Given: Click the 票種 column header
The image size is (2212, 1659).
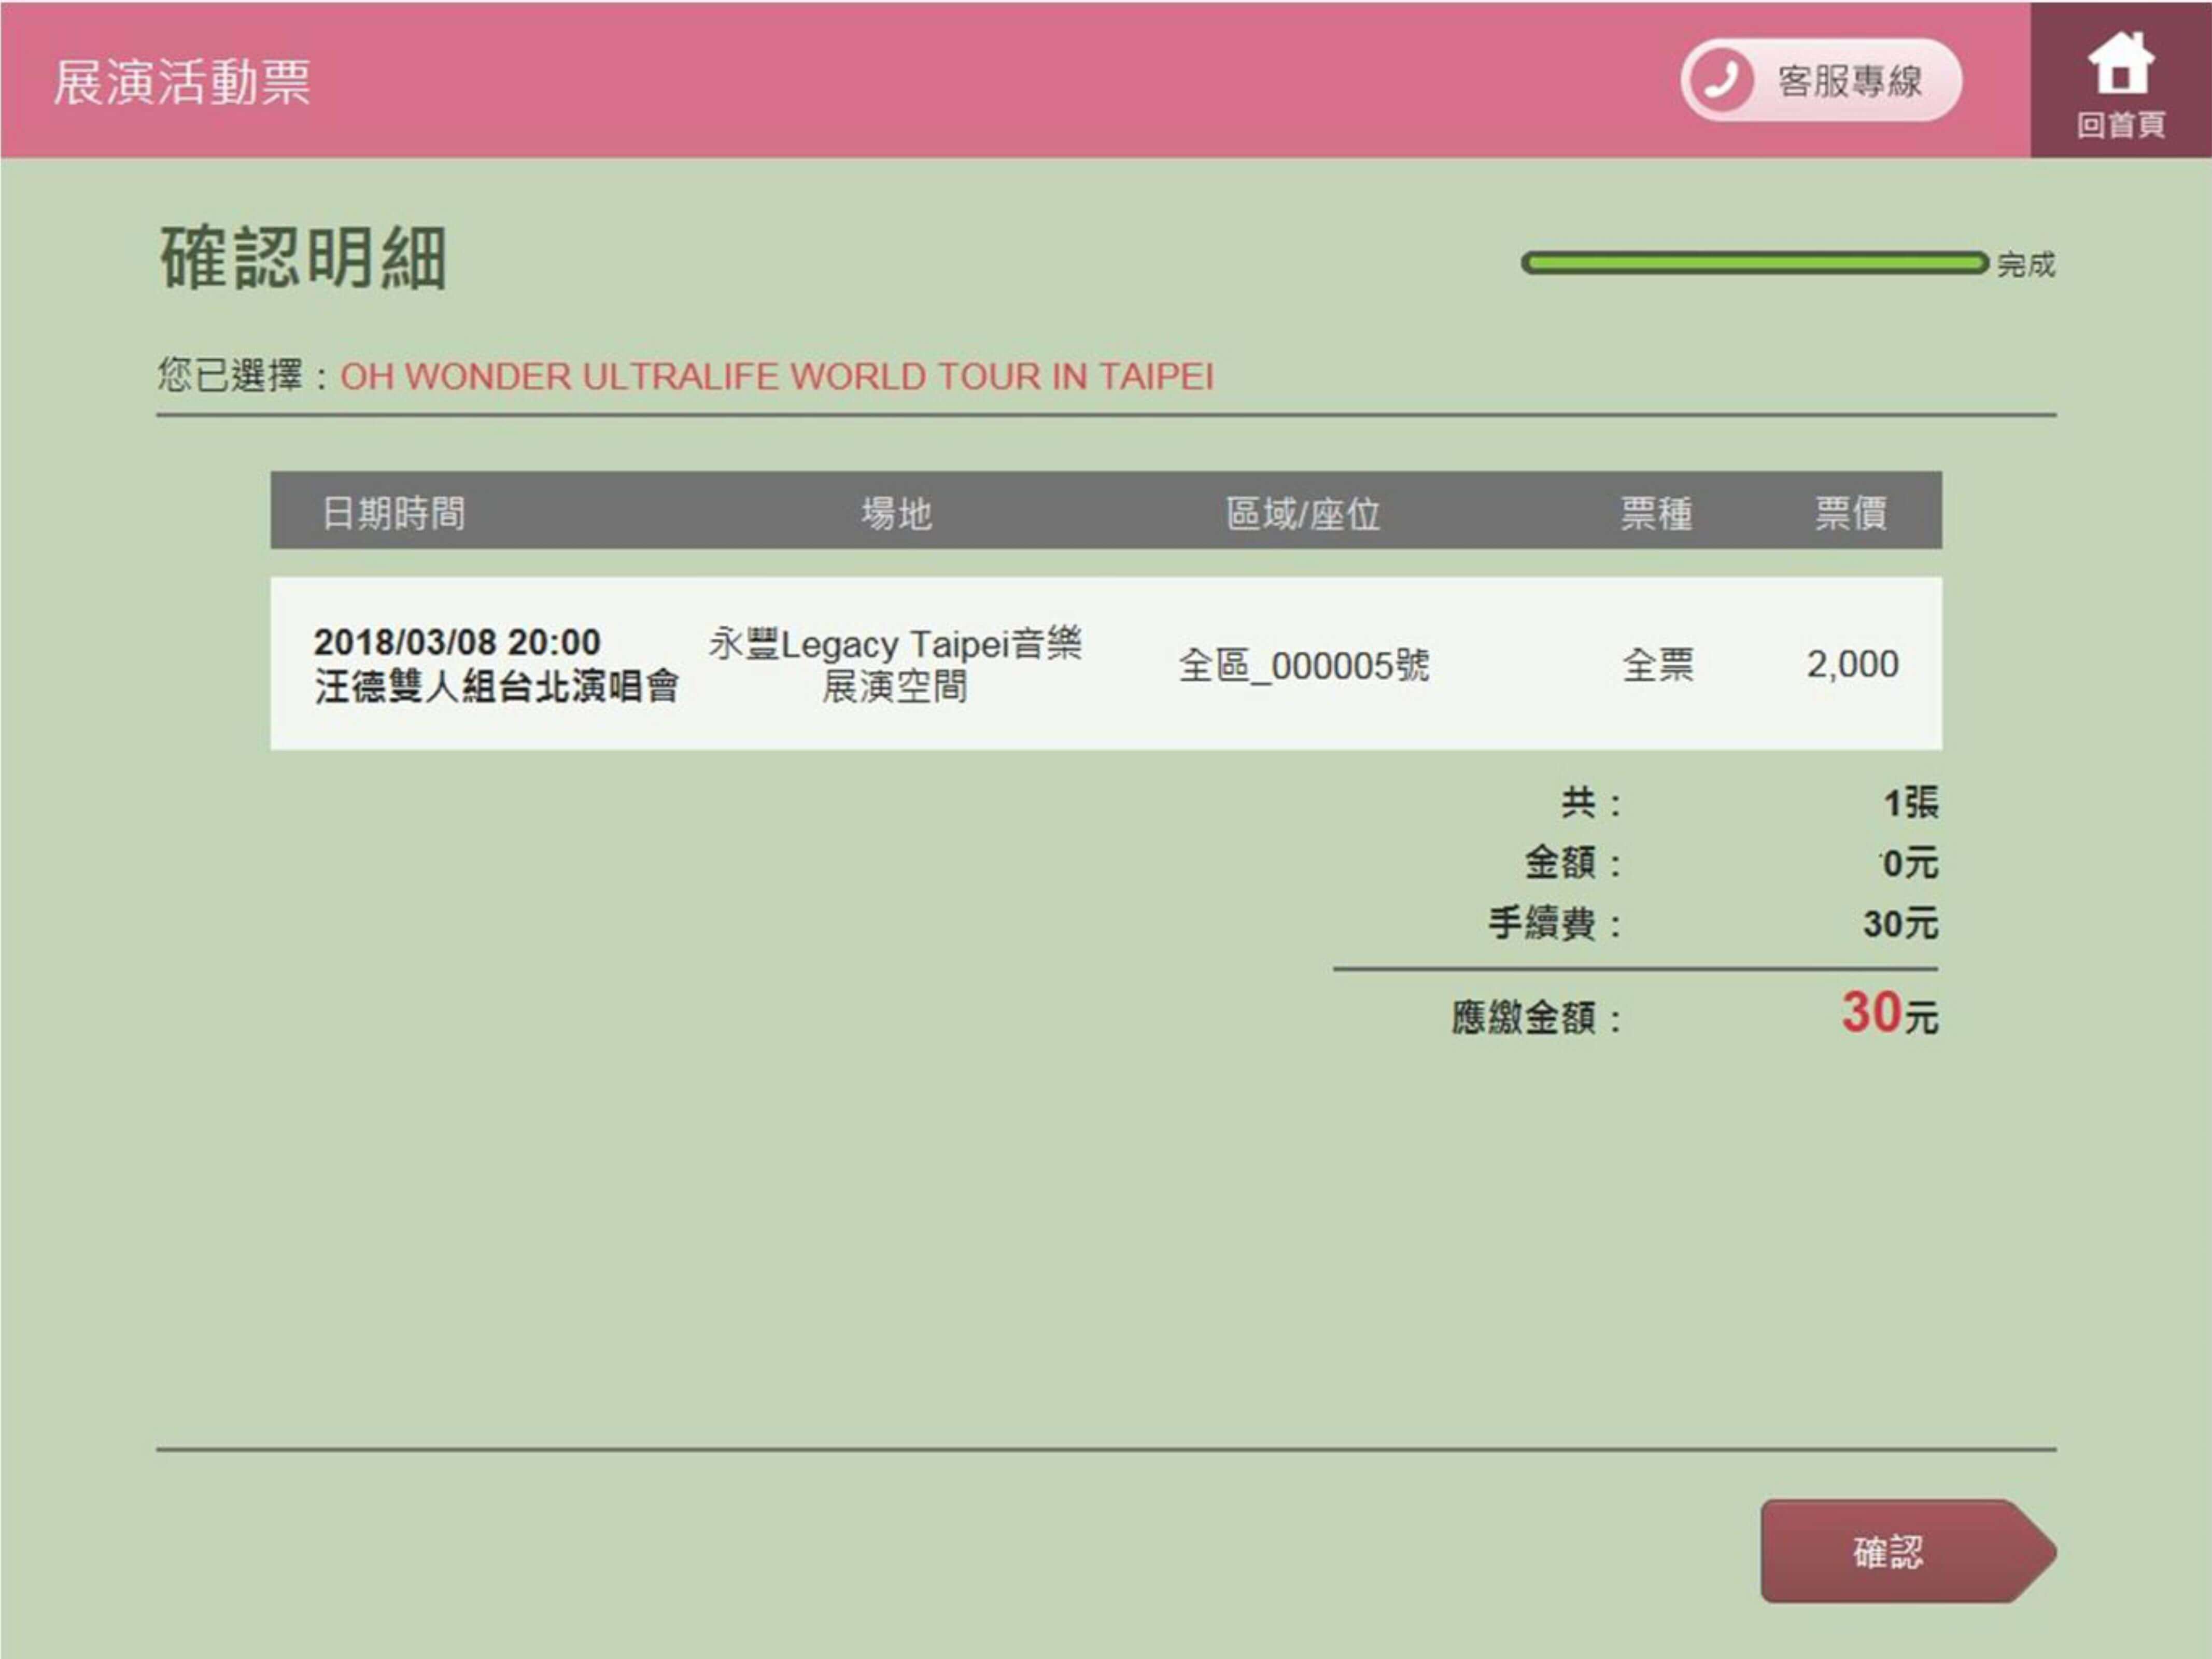Looking at the screenshot, I should [x=1657, y=514].
